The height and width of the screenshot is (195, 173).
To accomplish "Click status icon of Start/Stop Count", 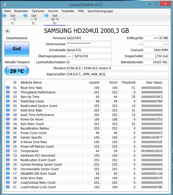I will [x=8, y=101].
